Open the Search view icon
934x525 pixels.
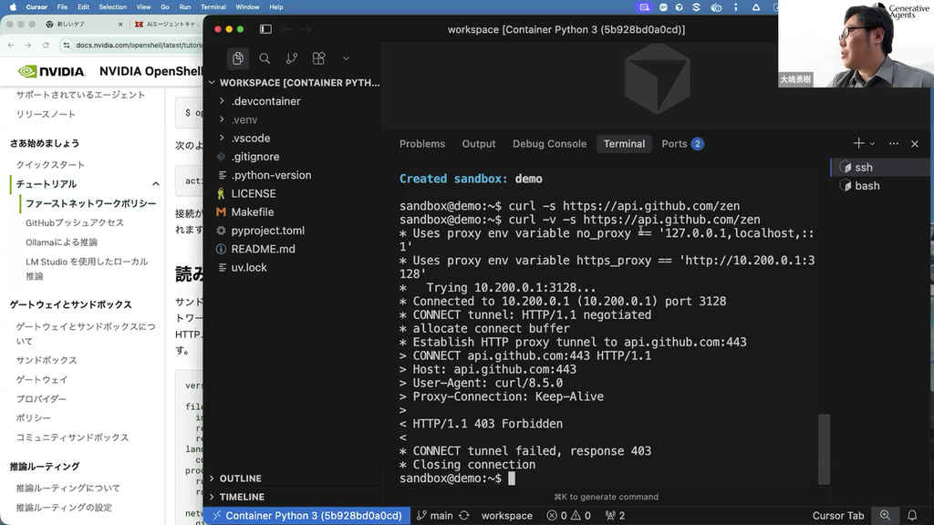click(265, 58)
